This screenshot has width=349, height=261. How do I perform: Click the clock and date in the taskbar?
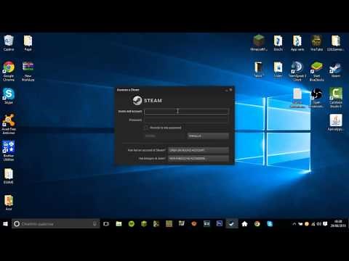(338, 224)
